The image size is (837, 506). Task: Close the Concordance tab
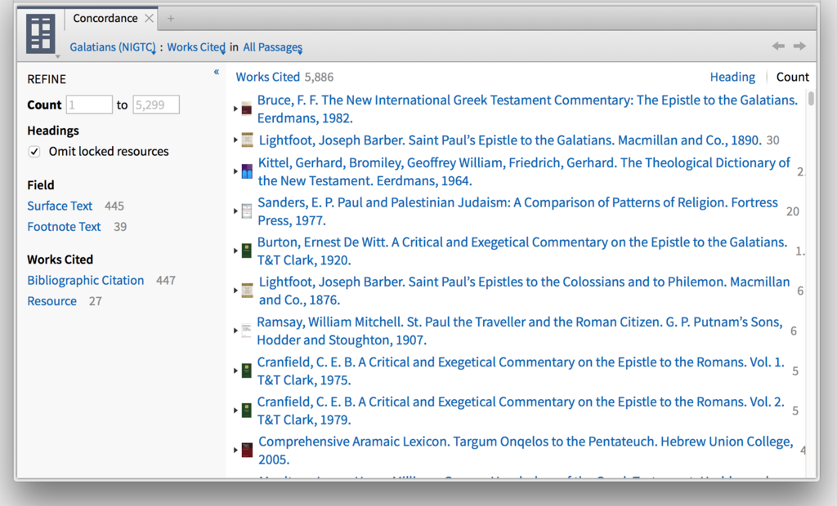point(150,18)
